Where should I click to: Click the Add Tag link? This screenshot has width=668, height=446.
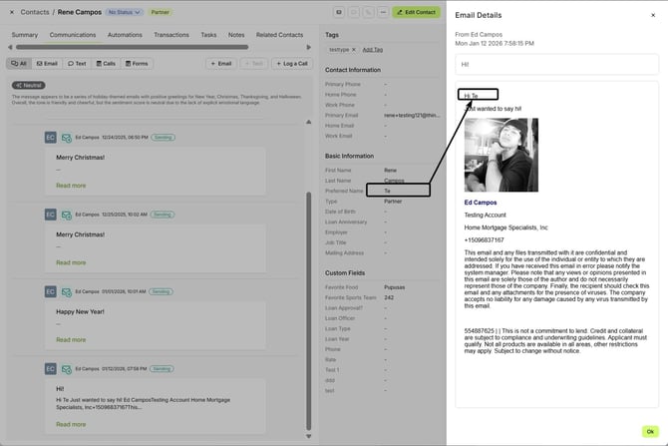tap(372, 49)
